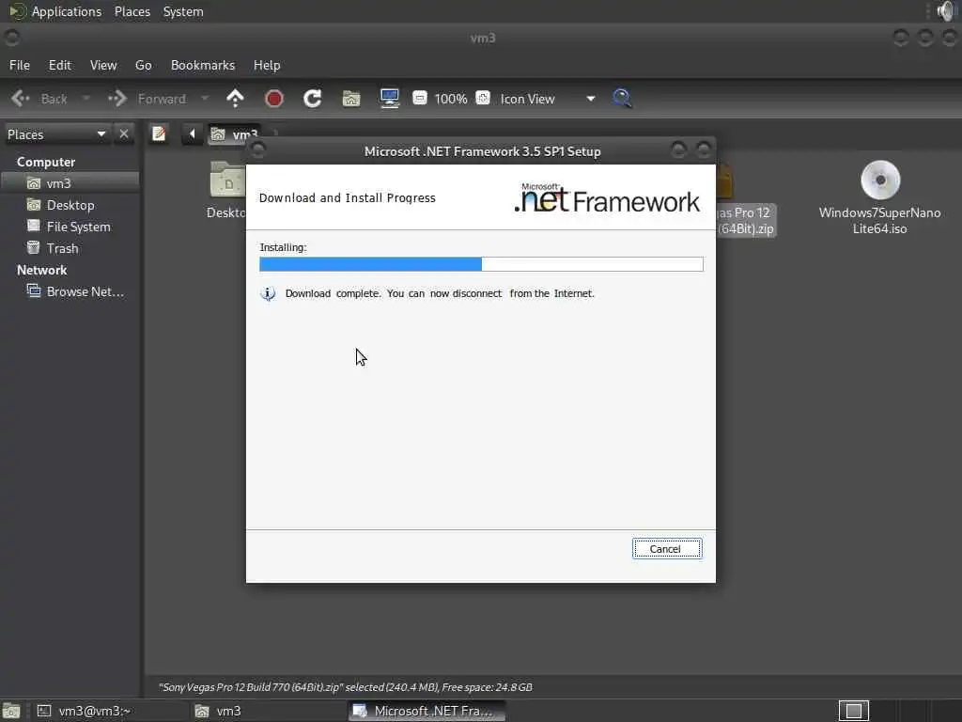This screenshot has height=722, width=962.
Task: Click the 'Installing:' label
Action: click(x=283, y=247)
